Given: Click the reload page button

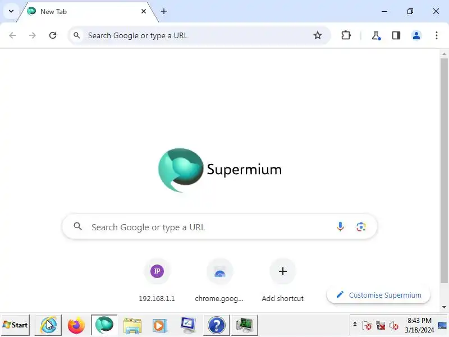Looking at the screenshot, I should [53, 35].
